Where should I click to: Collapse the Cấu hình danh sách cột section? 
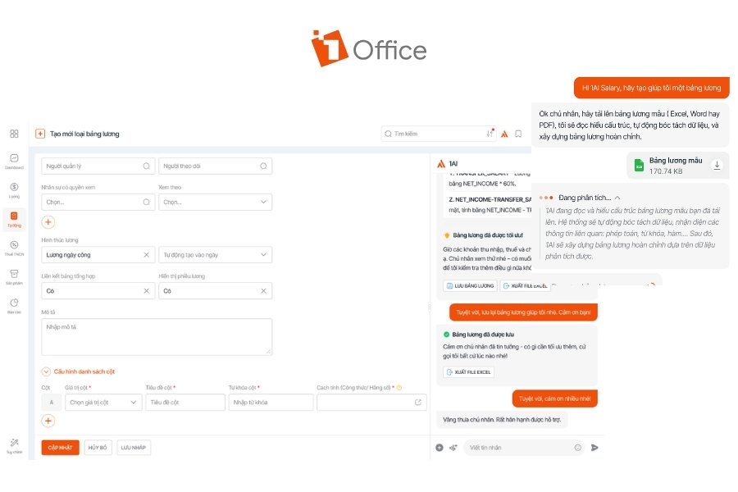click(46, 371)
